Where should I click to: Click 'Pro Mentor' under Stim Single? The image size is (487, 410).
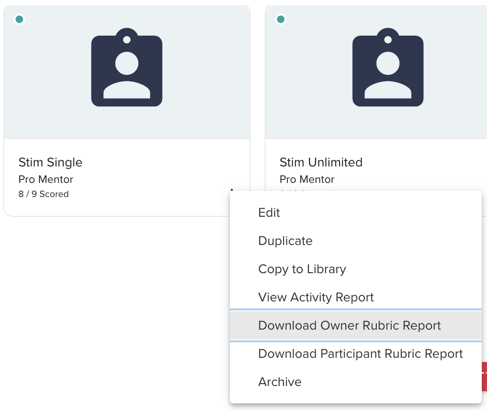(x=46, y=179)
